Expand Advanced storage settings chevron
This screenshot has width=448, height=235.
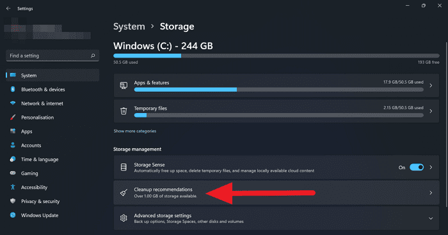pyautogui.click(x=431, y=218)
